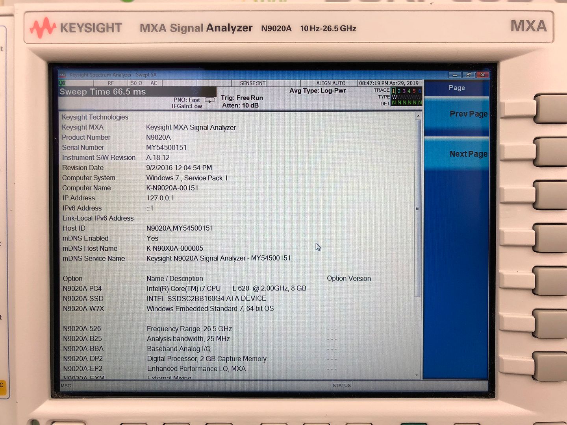Click the Baseband Analog I/Q description
Viewport: 567px width, 425px height.
pos(179,349)
